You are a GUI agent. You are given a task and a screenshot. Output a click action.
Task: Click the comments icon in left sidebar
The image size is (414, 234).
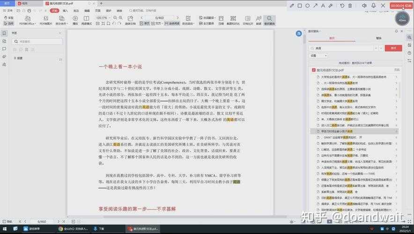click(4, 49)
